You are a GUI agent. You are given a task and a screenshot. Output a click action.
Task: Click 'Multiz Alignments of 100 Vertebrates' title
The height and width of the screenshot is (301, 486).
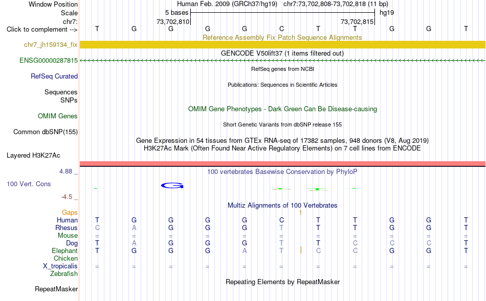coord(282,206)
